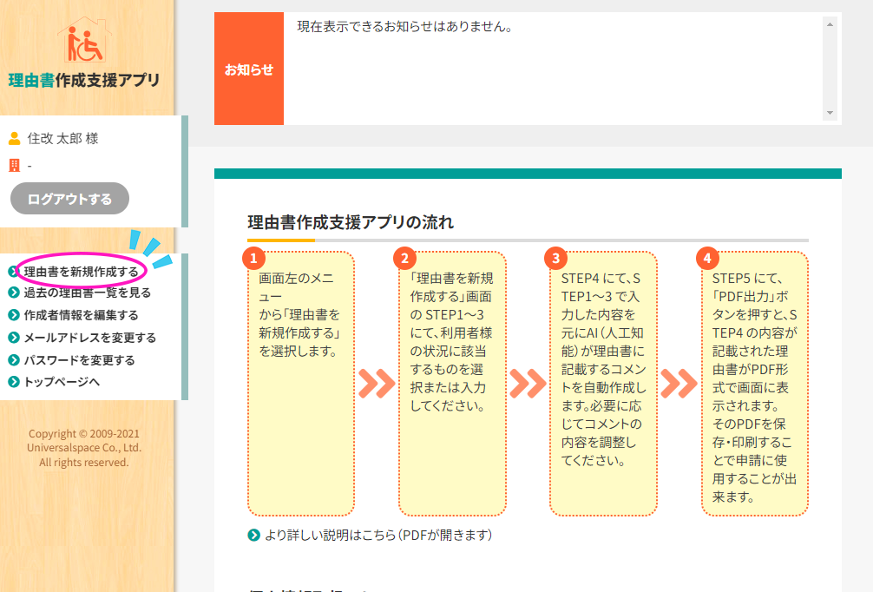This screenshot has width=873, height=592.
Task: Click the step 3 number badge
Action: pos(555,258)
